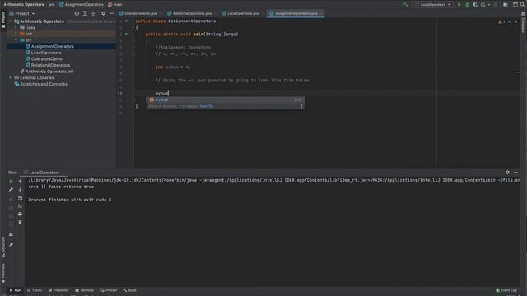Toggle the Favorites tool window side tab
This screenshot has width=527, height=296.
tap(3, 273)
